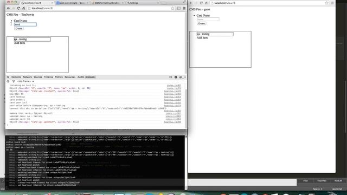Click Add Item in the left window card
The image size is (347, 195).
click(x=20, y=43)
